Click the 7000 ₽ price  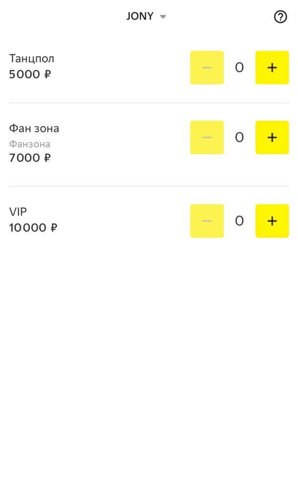pyautogui.click(x=30, y=158)
